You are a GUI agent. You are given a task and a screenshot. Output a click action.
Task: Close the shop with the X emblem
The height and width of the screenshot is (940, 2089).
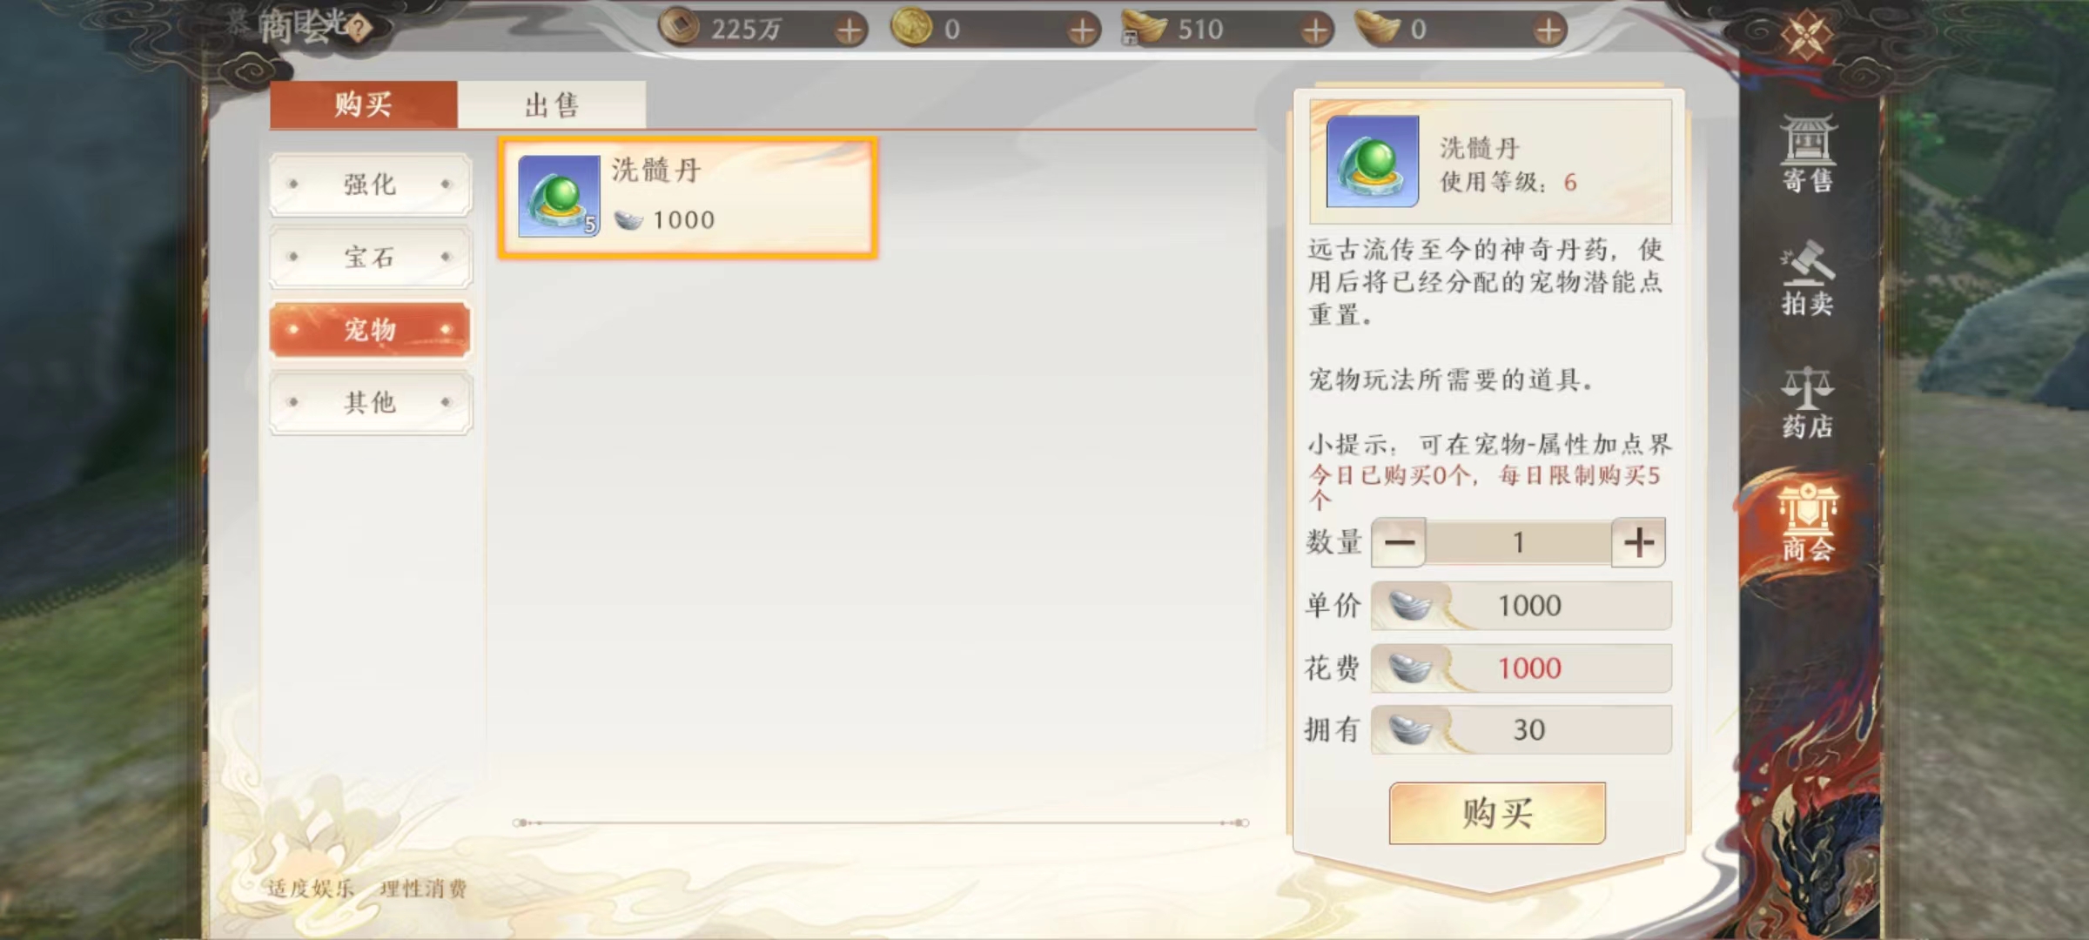pos(1805,35)
